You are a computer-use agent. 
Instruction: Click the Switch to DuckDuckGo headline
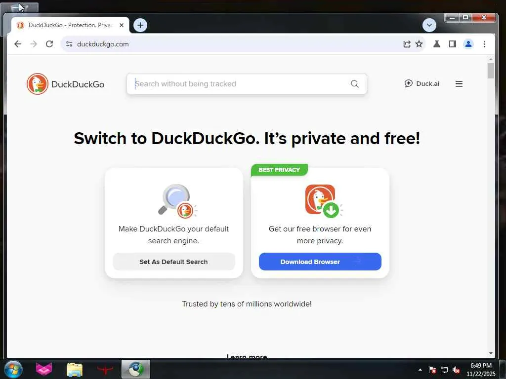pyautogui.click(x=247, y=139)
